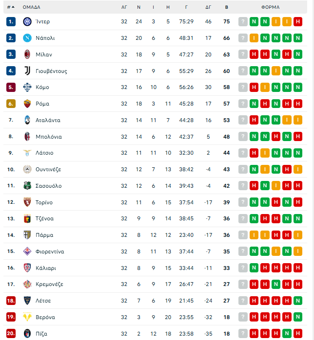Click Inter's upcoming match question mark badge
This screenshot has width=314, height=340.
pos(243,21)
